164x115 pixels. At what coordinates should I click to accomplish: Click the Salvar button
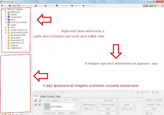coord(154,109)
